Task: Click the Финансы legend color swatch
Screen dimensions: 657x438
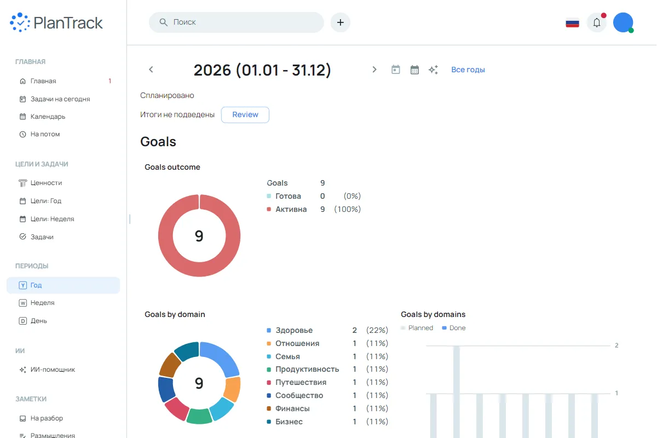Action: 269,409
